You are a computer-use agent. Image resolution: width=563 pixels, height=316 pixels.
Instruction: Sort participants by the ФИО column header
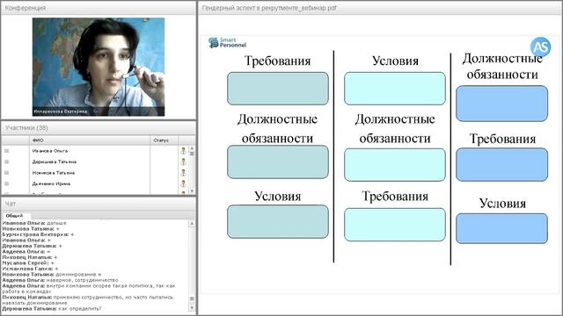[89, 140]
